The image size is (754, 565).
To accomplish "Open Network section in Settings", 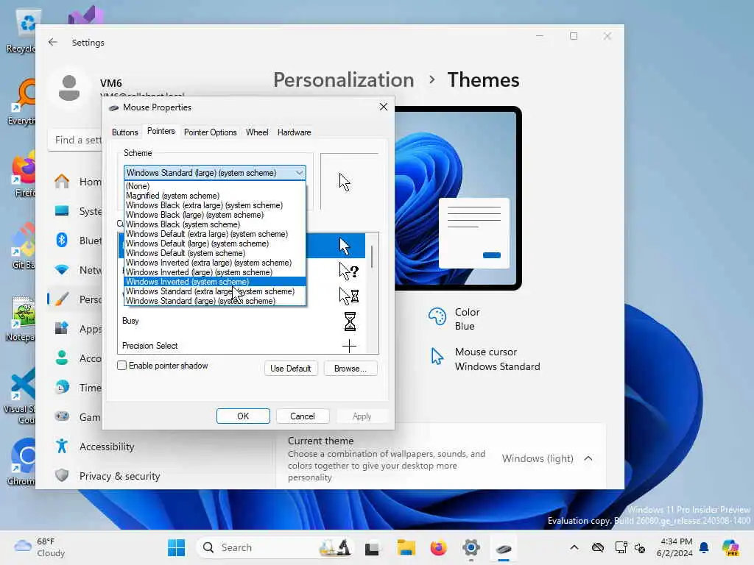I will [77, 270].
